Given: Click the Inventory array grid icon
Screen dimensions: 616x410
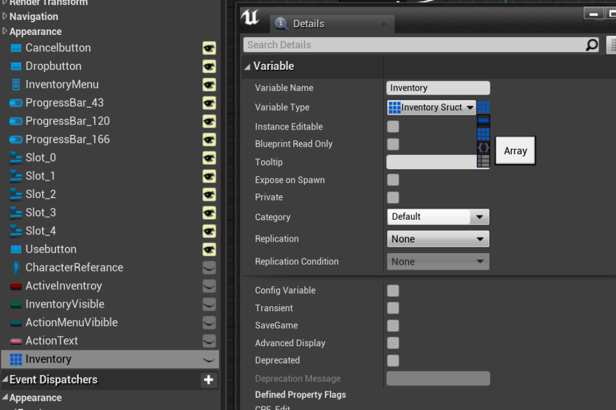Looking at the screenshot, I should point(16,359).
